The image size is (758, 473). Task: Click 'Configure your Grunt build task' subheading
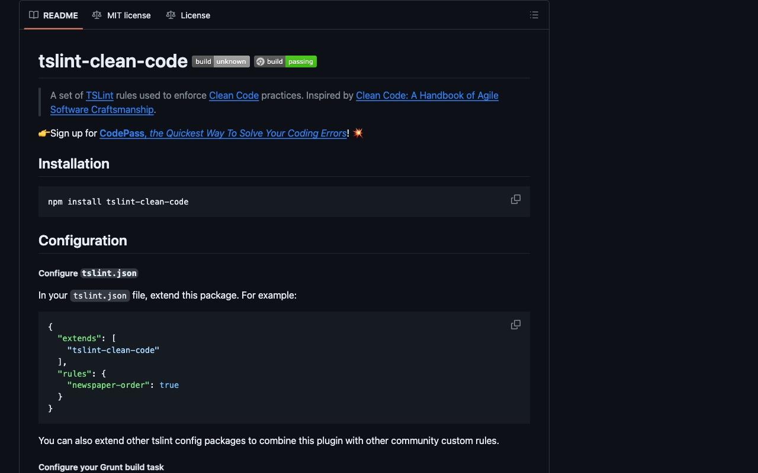coord(101,467)
